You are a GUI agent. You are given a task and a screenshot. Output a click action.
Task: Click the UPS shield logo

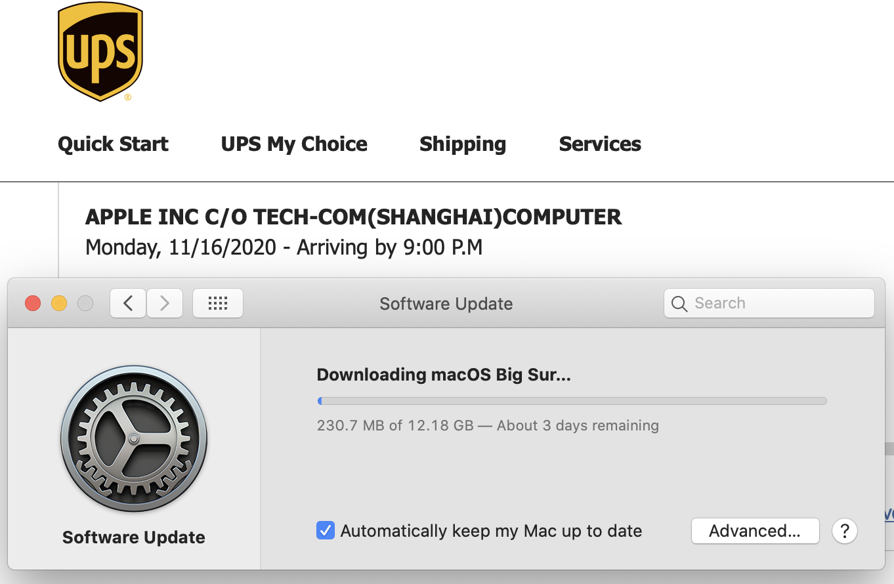(100, 51)
